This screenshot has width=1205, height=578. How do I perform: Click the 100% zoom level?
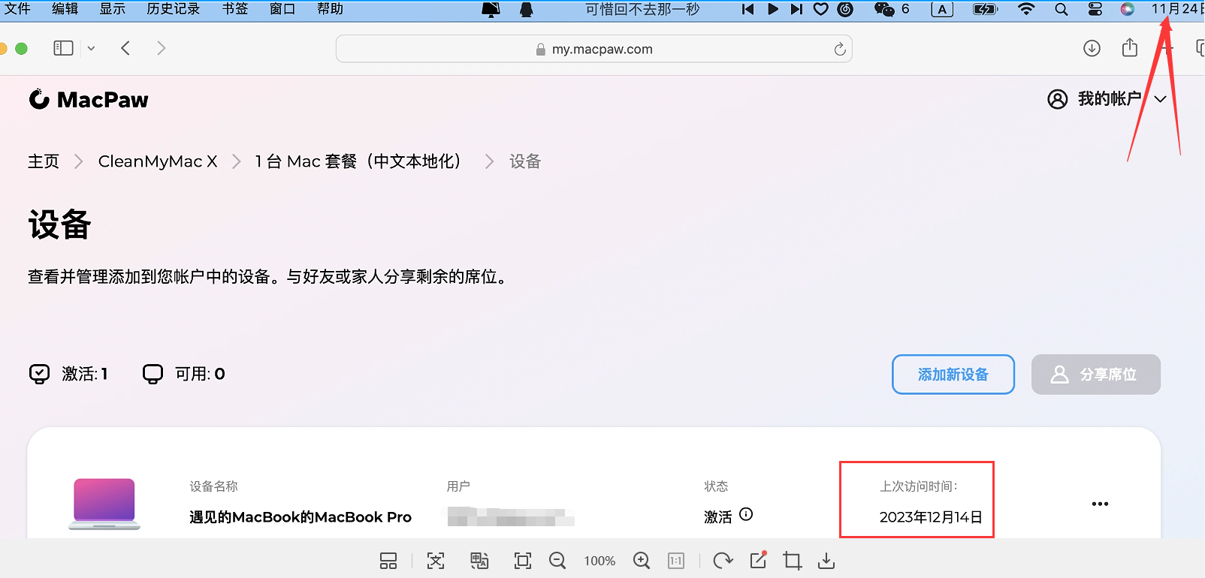tap(599, 561)
